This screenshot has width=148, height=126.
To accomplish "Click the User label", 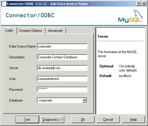I will point(12,79).
